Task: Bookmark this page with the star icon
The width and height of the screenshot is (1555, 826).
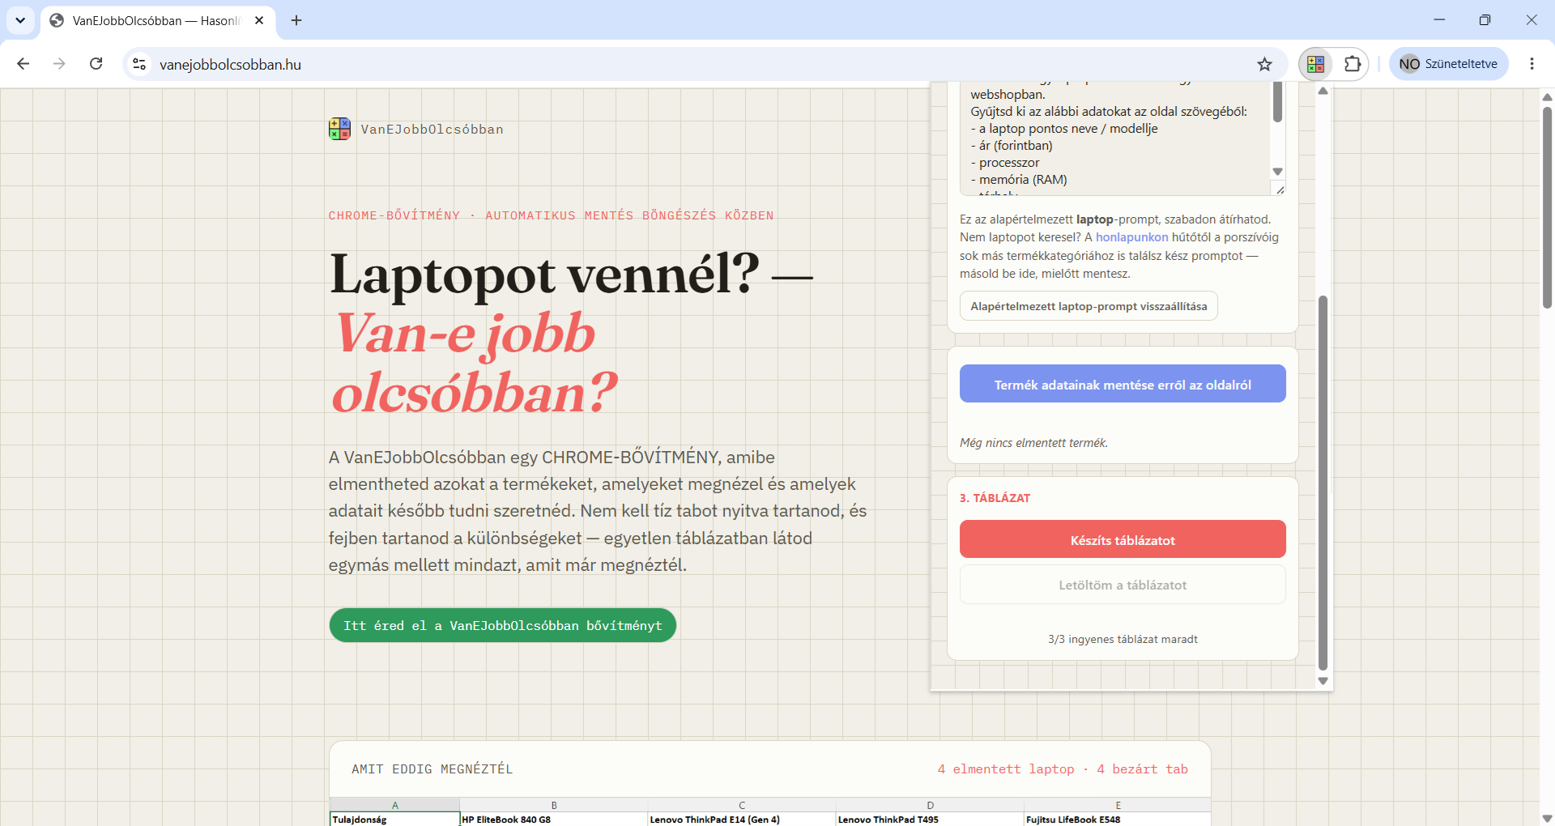Action: click(1264, 64)
